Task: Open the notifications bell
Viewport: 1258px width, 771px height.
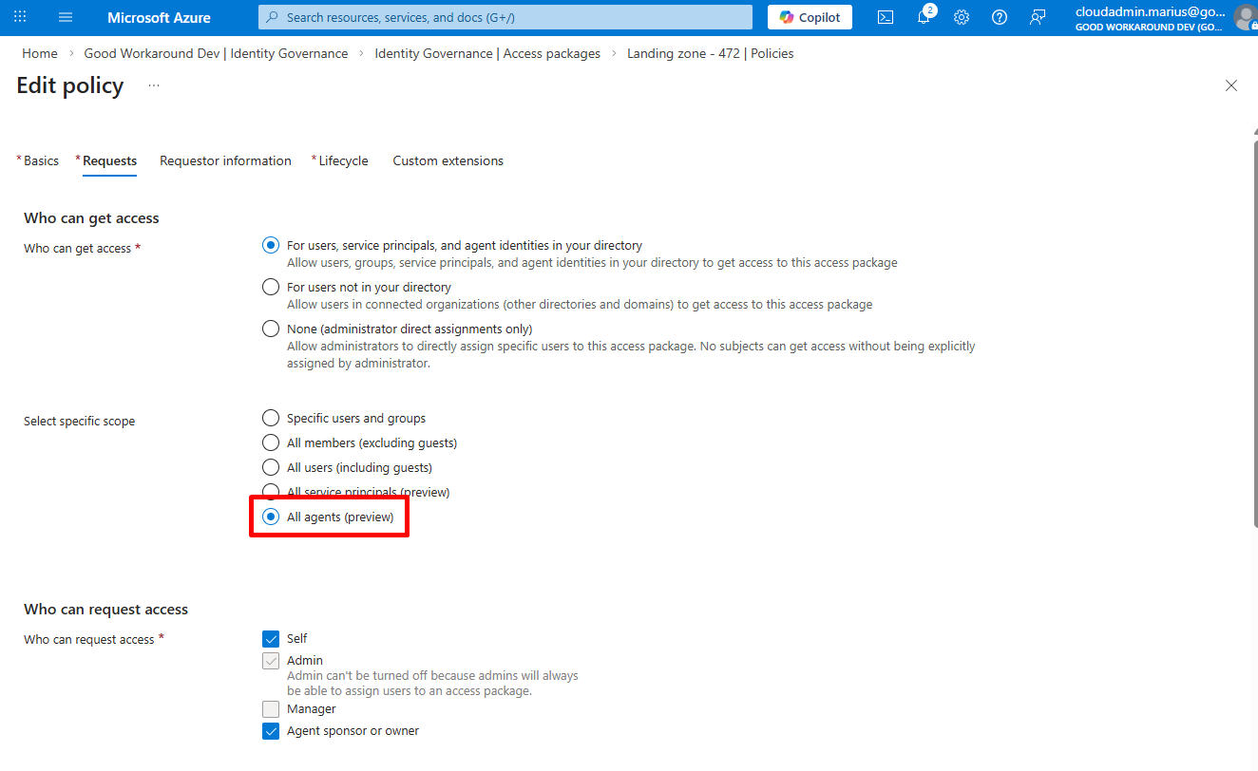Action: [x=924, y=17]
